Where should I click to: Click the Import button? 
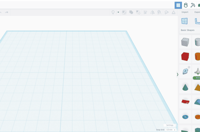click(x=185, y=12)
